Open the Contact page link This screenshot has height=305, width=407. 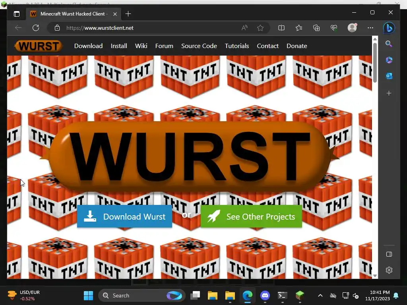[x=267, y=46]
